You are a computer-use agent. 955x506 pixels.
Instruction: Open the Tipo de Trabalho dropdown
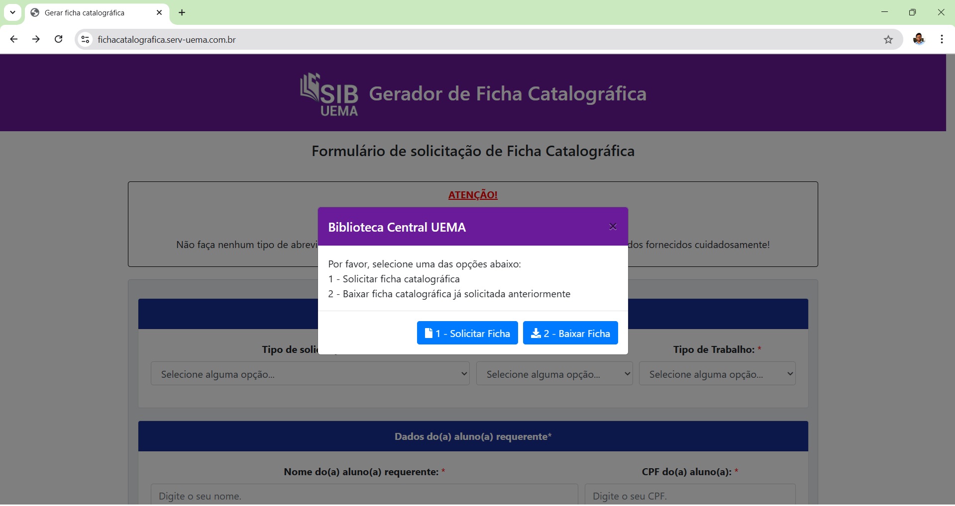click(717, 373)
